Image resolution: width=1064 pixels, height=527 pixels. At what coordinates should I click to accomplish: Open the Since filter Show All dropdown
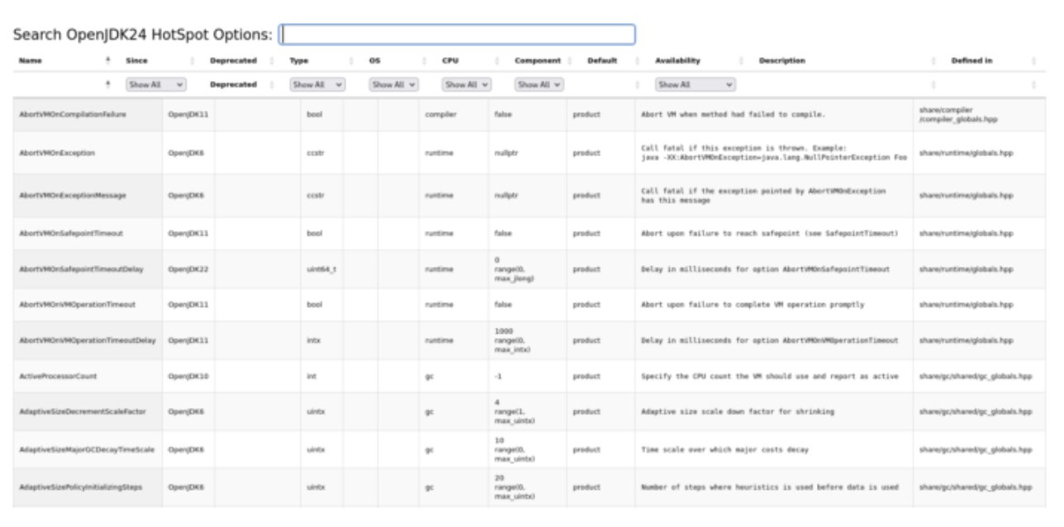(156, 84)
